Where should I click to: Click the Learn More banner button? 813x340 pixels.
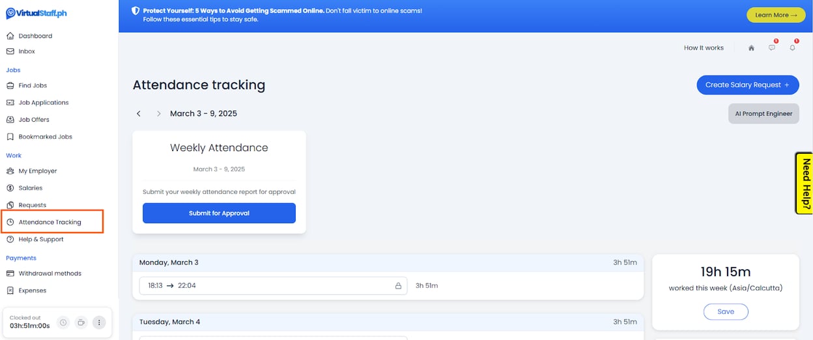pos(775,15)
